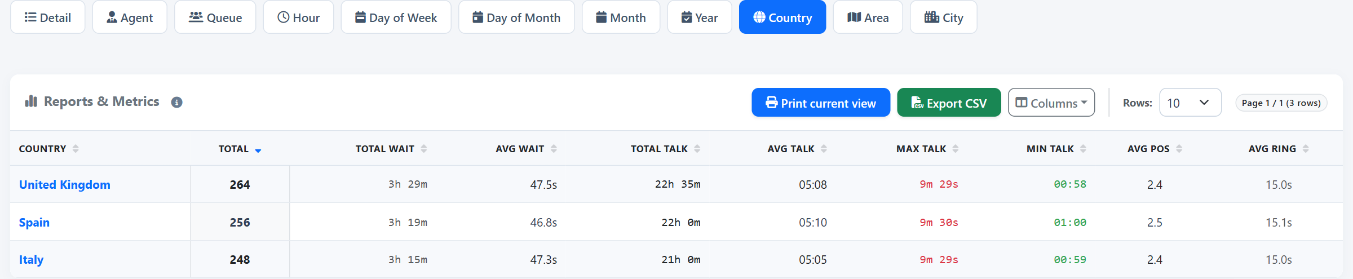Select the Day of Month tab
1353x279 pixels.
[516, 17]
